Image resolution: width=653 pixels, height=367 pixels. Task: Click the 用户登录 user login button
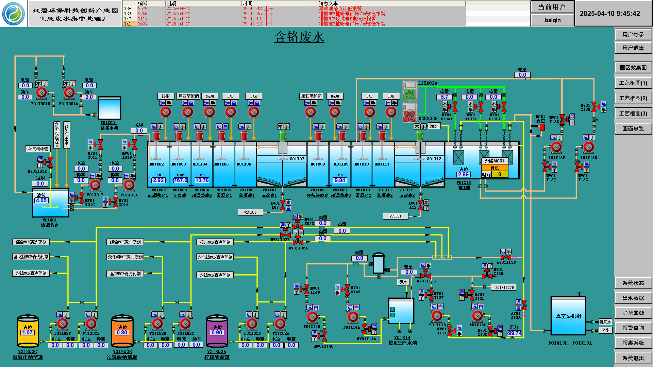tap(633, 35)
